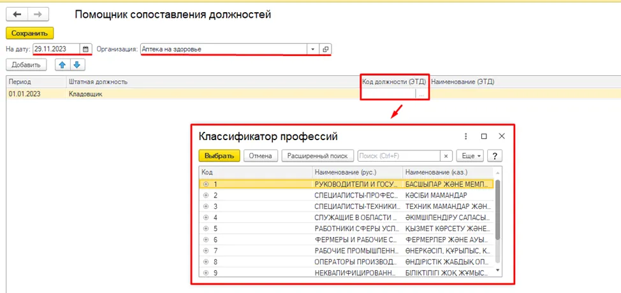Click the organization field Аптека на здоровье

(224, 49)
